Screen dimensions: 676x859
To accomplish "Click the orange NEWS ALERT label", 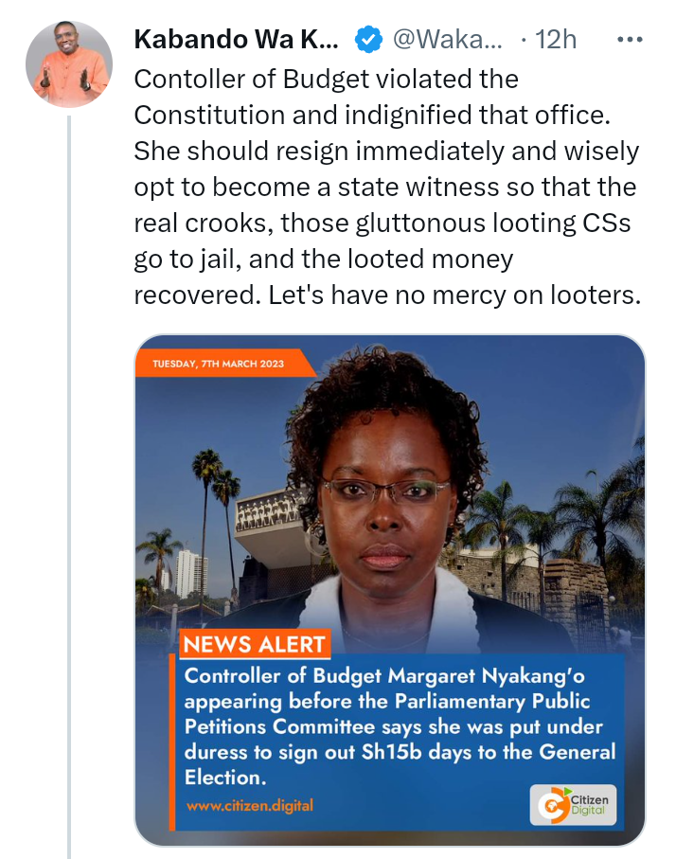I will (x=255, y=644).
